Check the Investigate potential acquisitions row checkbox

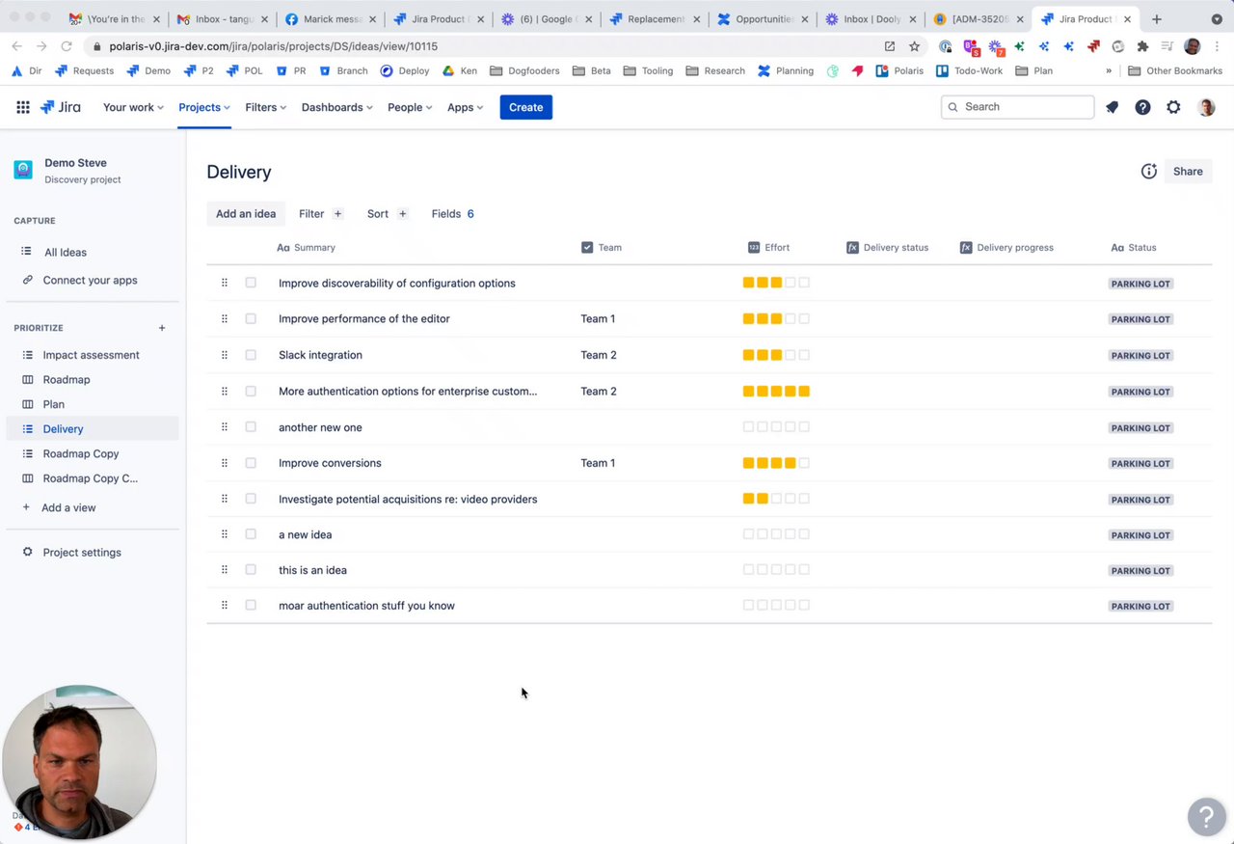pos(251,499)
